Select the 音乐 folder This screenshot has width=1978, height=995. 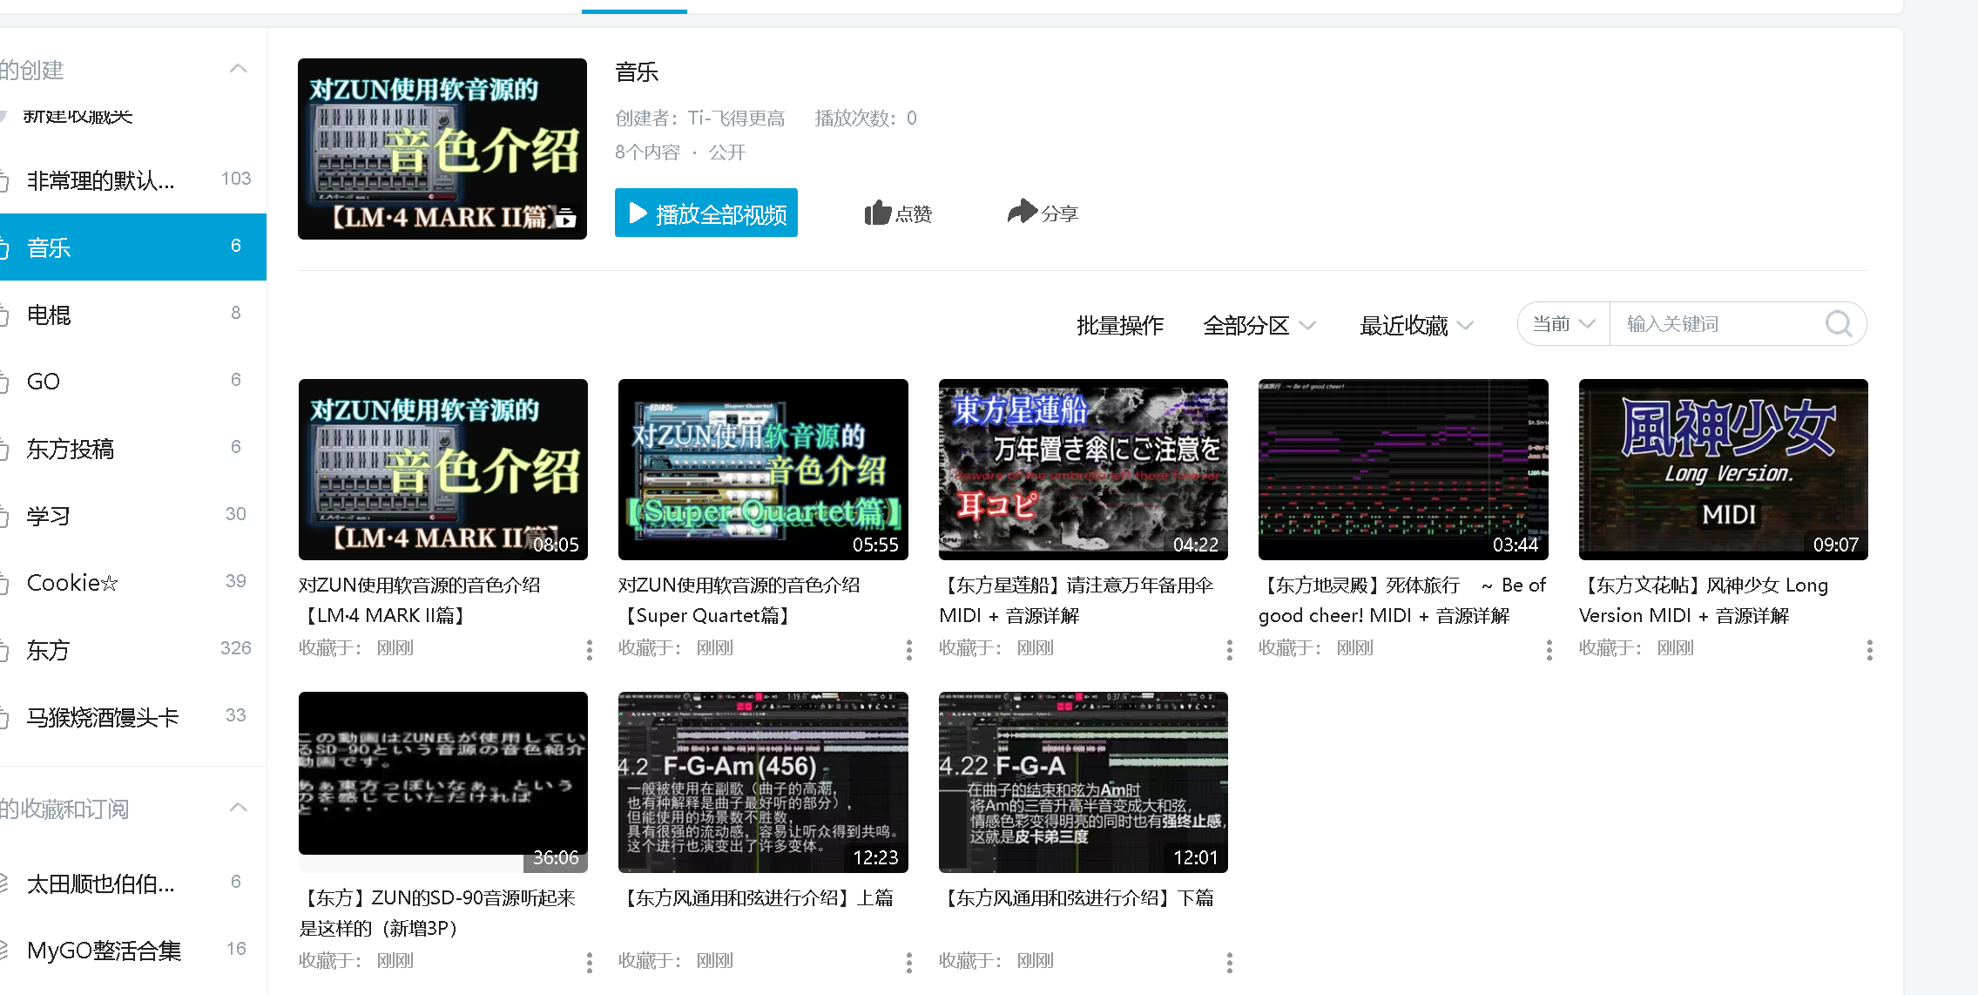tap(133, 247)
